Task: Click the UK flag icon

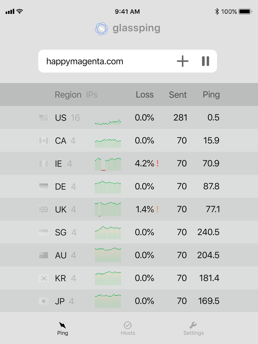Action: (x=44, y=209)
